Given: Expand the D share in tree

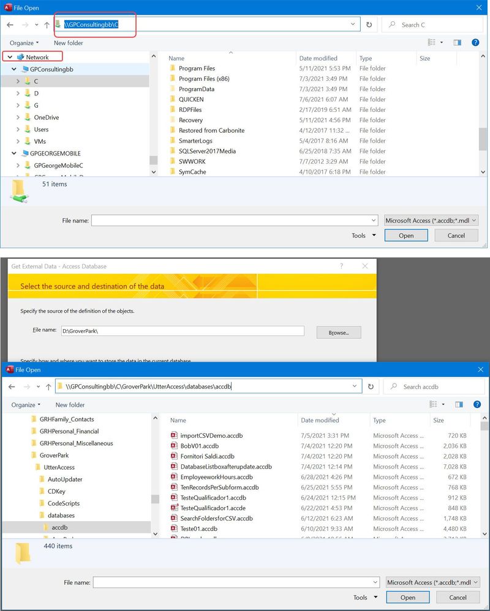Looking at the screenshot, I should 18,93.
